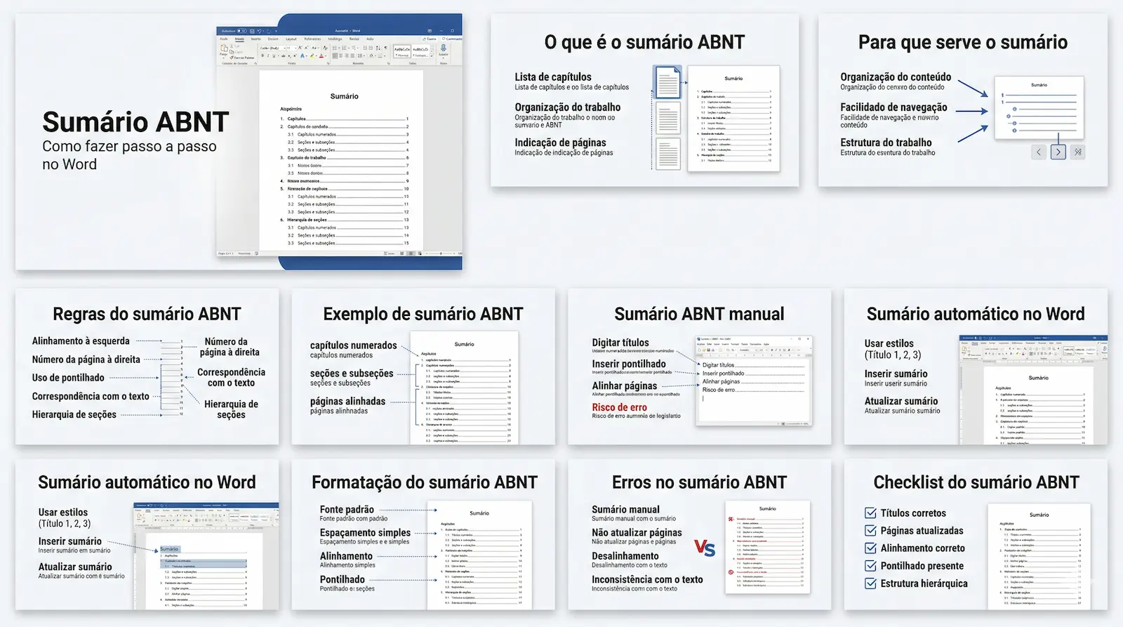Open References tab in title slide's Word ribbon
The width and height of the screenshot is (1123, 627).
[x=312, y=39]
